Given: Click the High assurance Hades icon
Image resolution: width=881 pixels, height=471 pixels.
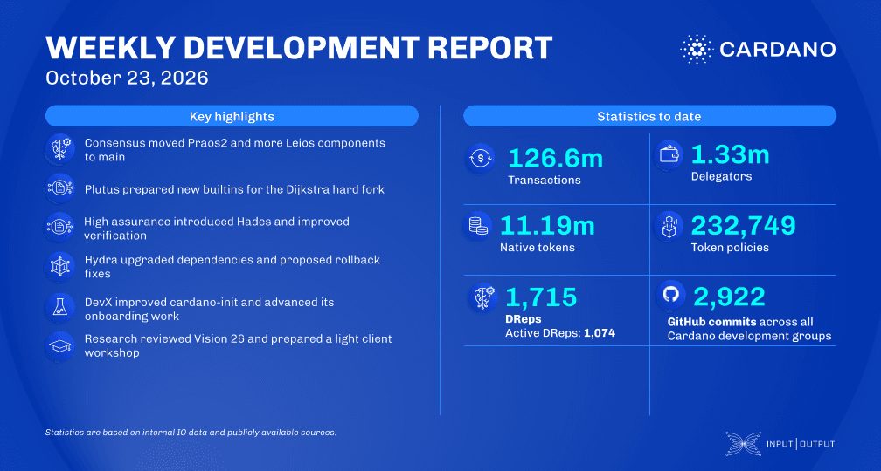Looking at the screenshot, I should [60, 227].
